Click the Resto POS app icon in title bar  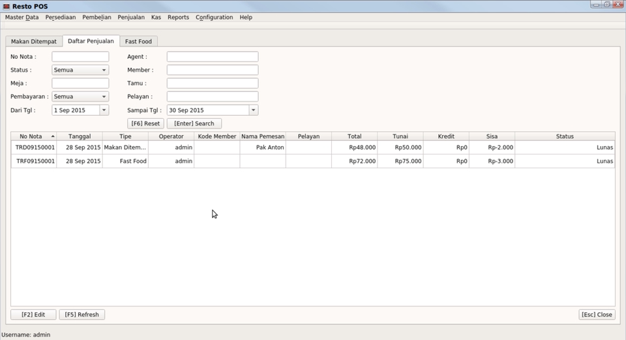point(6,7)
